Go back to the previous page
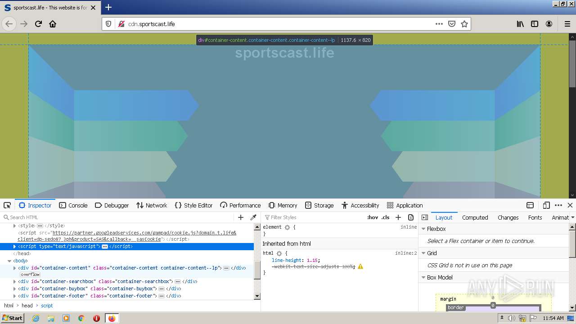This screenshot has height=324, width=576. [9, 24]
